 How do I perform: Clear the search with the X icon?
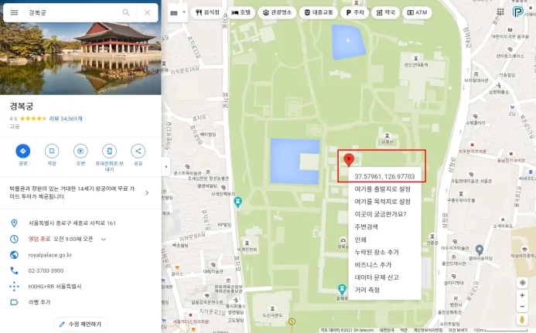coord(147,12)
